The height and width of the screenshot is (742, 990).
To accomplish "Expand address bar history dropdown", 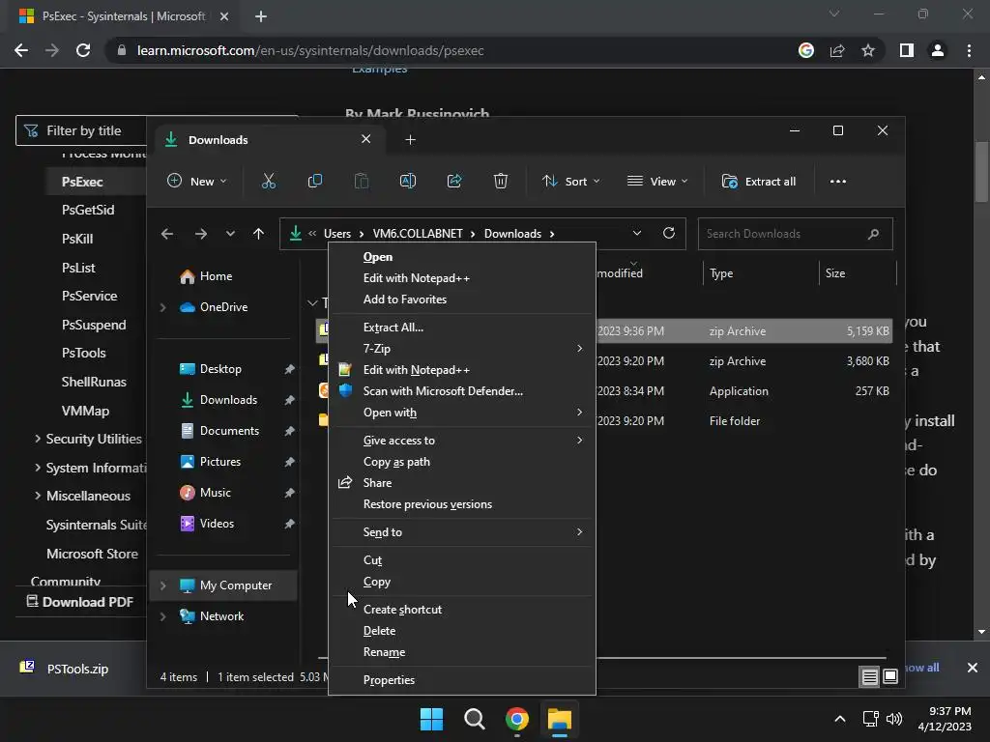I will 637,233.
